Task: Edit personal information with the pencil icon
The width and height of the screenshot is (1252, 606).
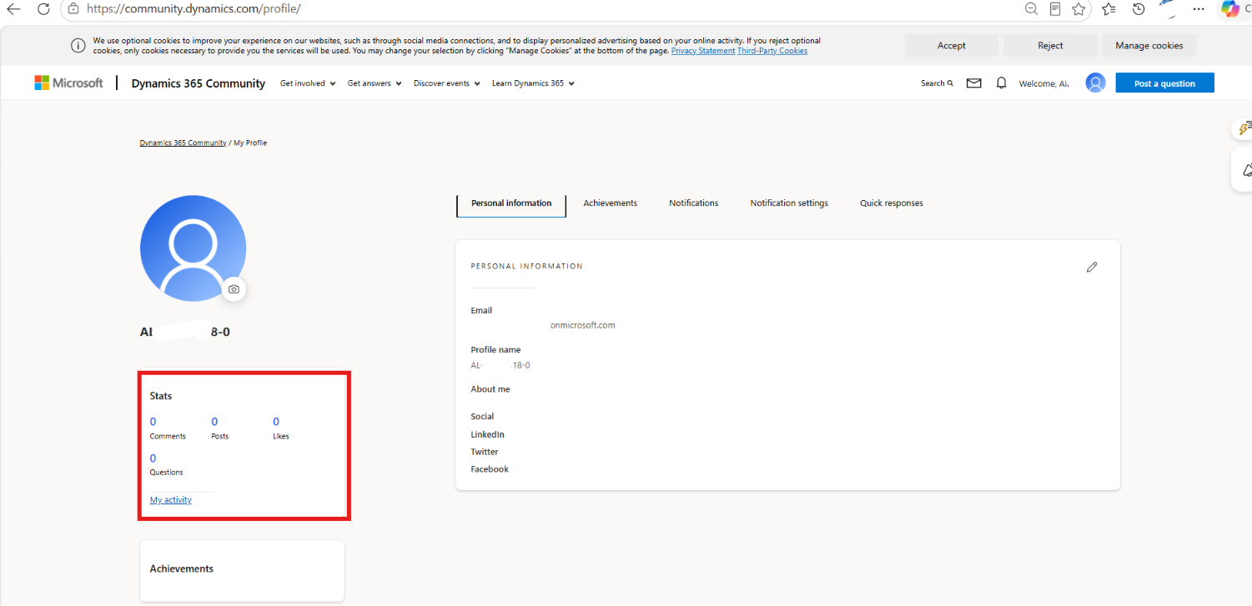Action: pos(1092,267)
